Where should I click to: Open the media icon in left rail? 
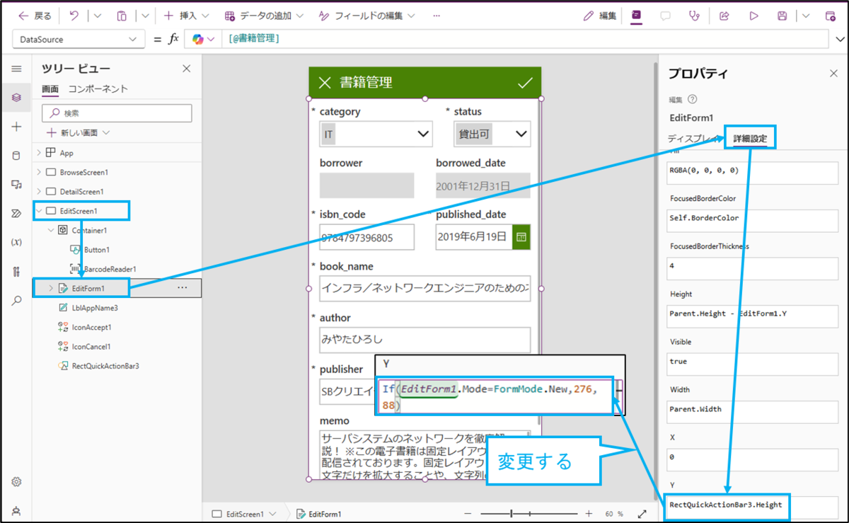pos(16,185)
